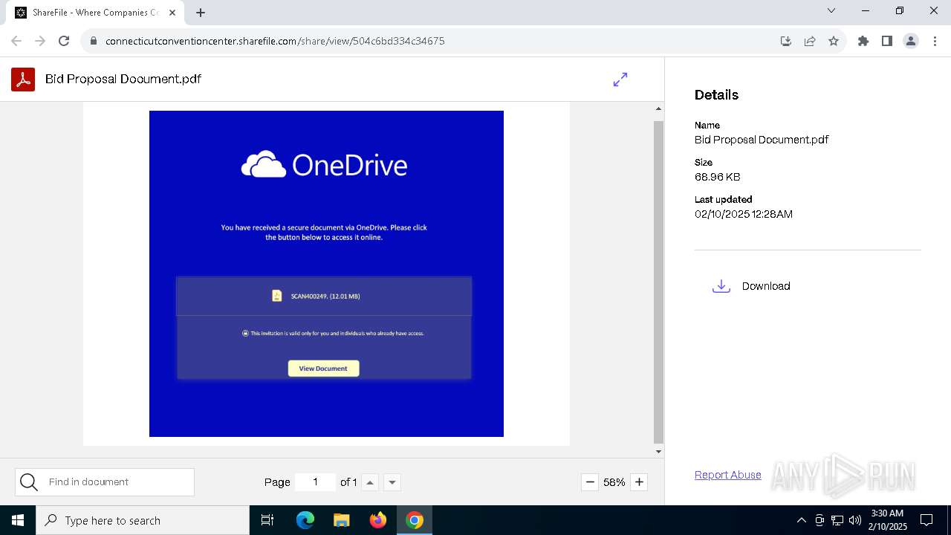Click file name under Details Name
Viewport: 951px width, 535px height.
(x=762, y=140)
